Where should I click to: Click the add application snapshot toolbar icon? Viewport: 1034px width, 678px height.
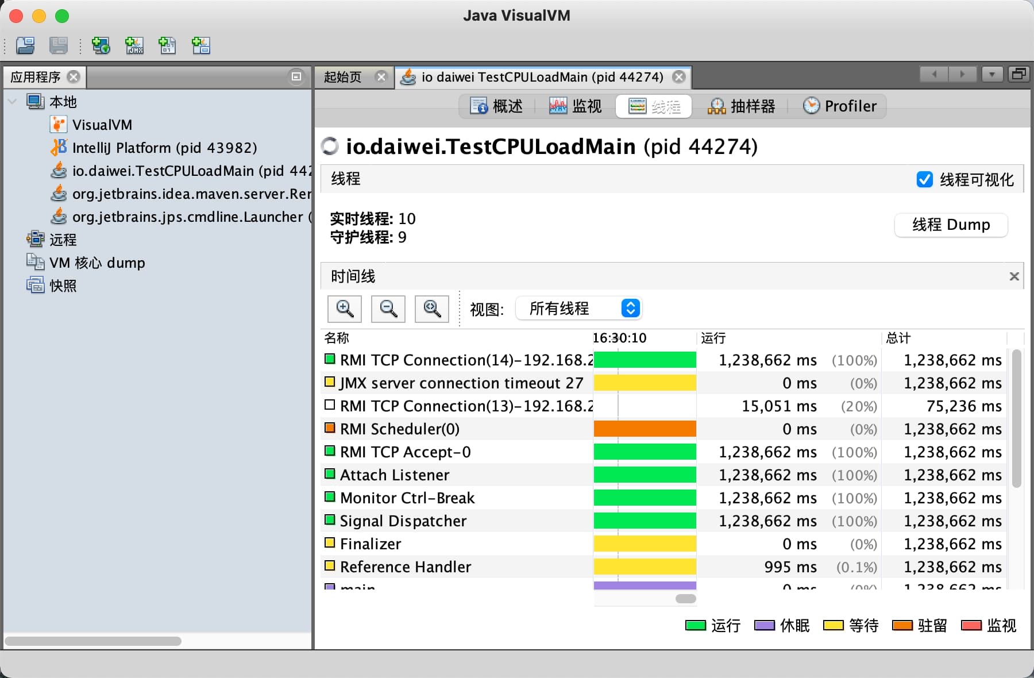pyautogui.click(x=200, y=45)
